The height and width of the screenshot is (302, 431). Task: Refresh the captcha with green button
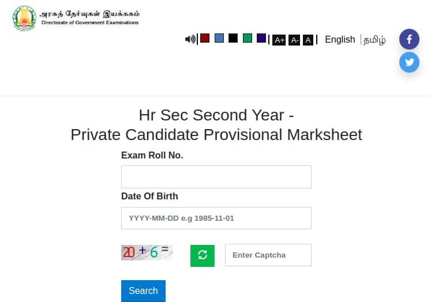click(203, 255)
